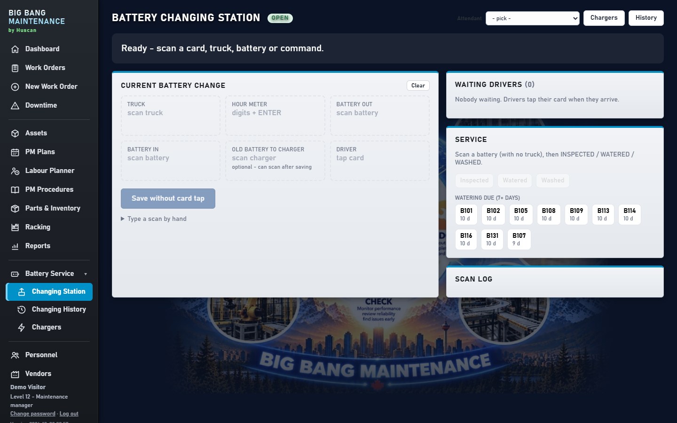Click the Assets cube icon
Image resolution: width=677 pixels, height=423 pixels.
click(x=15, y=133)
